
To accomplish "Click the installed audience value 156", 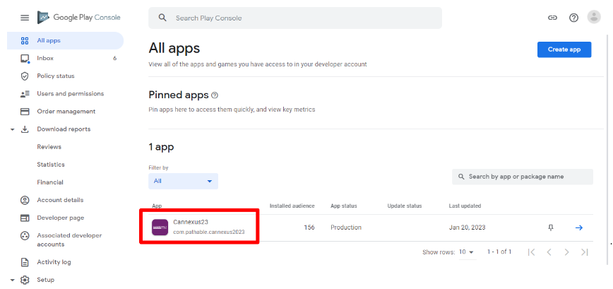I will coord(309,228).
